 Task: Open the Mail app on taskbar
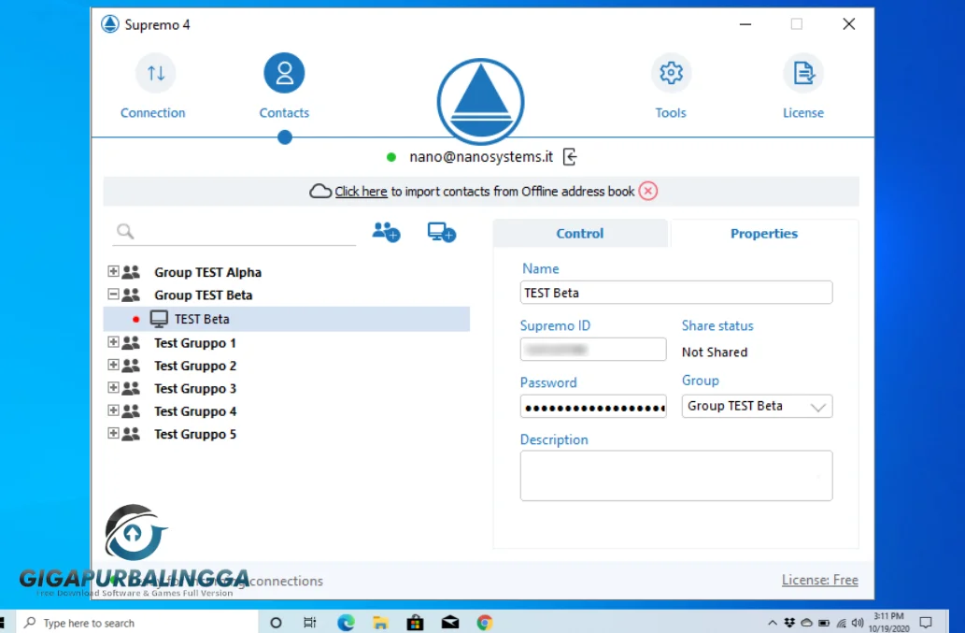450,623
